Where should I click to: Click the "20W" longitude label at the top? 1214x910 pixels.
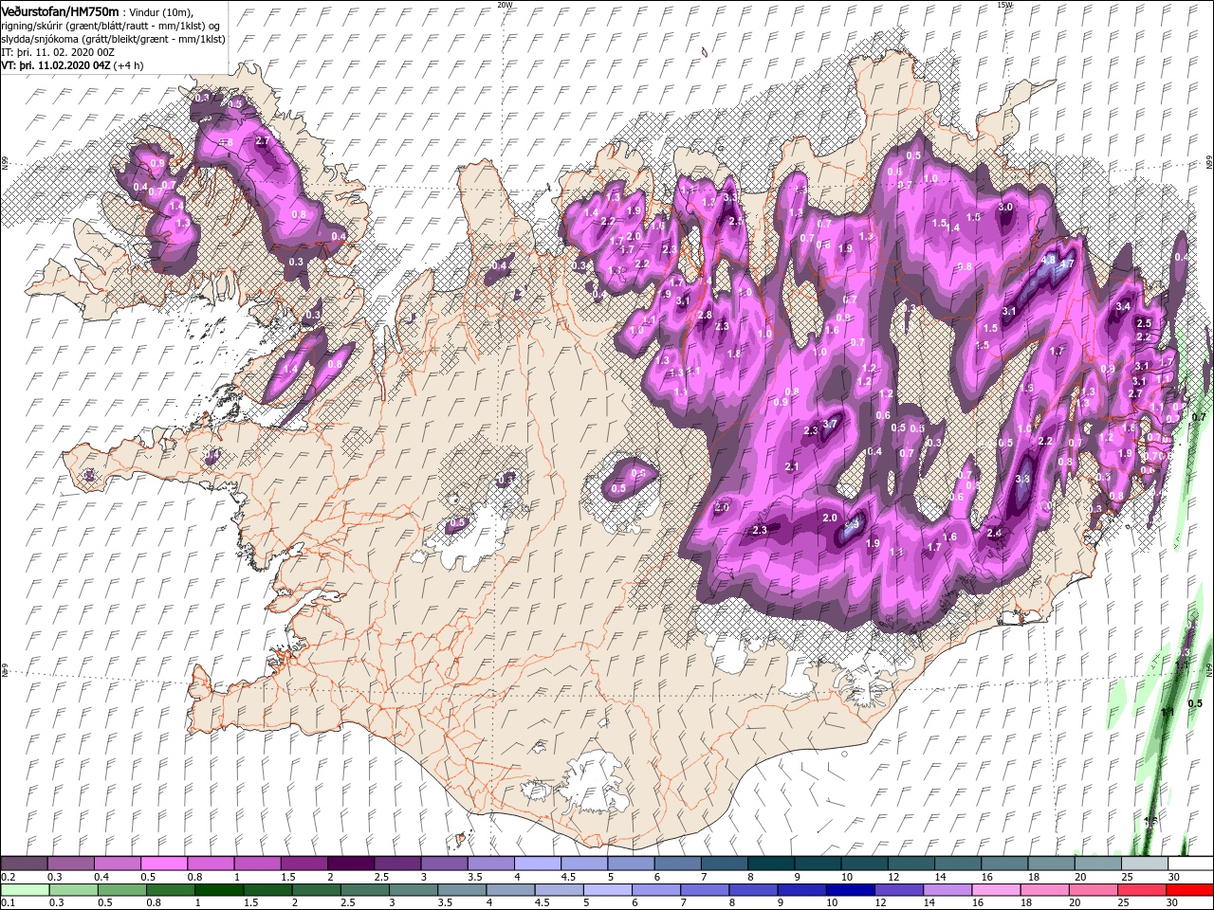pos(505,5)
